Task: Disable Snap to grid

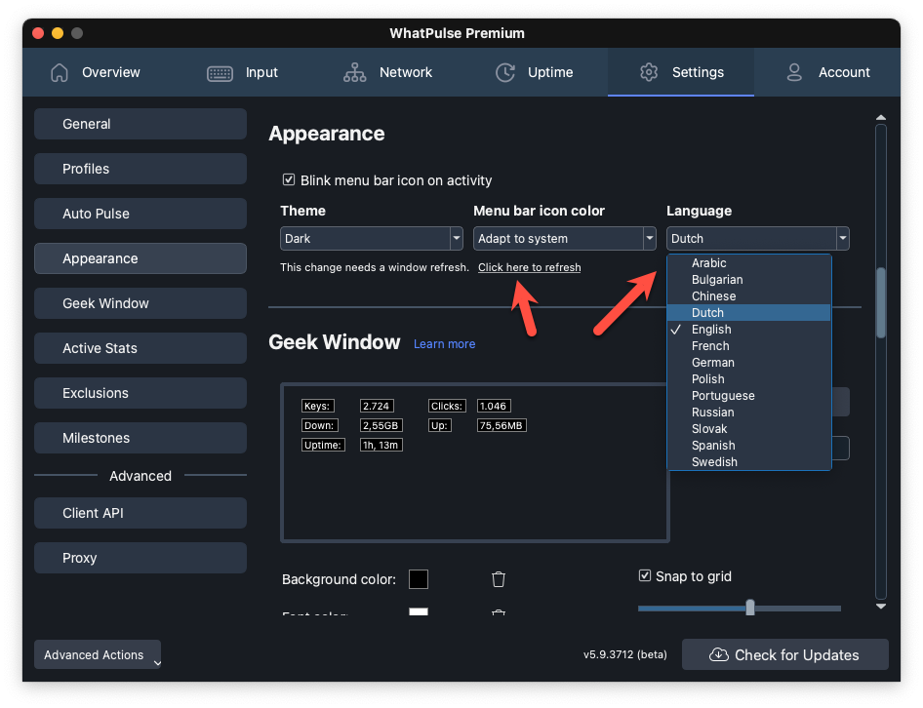Action: click(x=645, y=575)
